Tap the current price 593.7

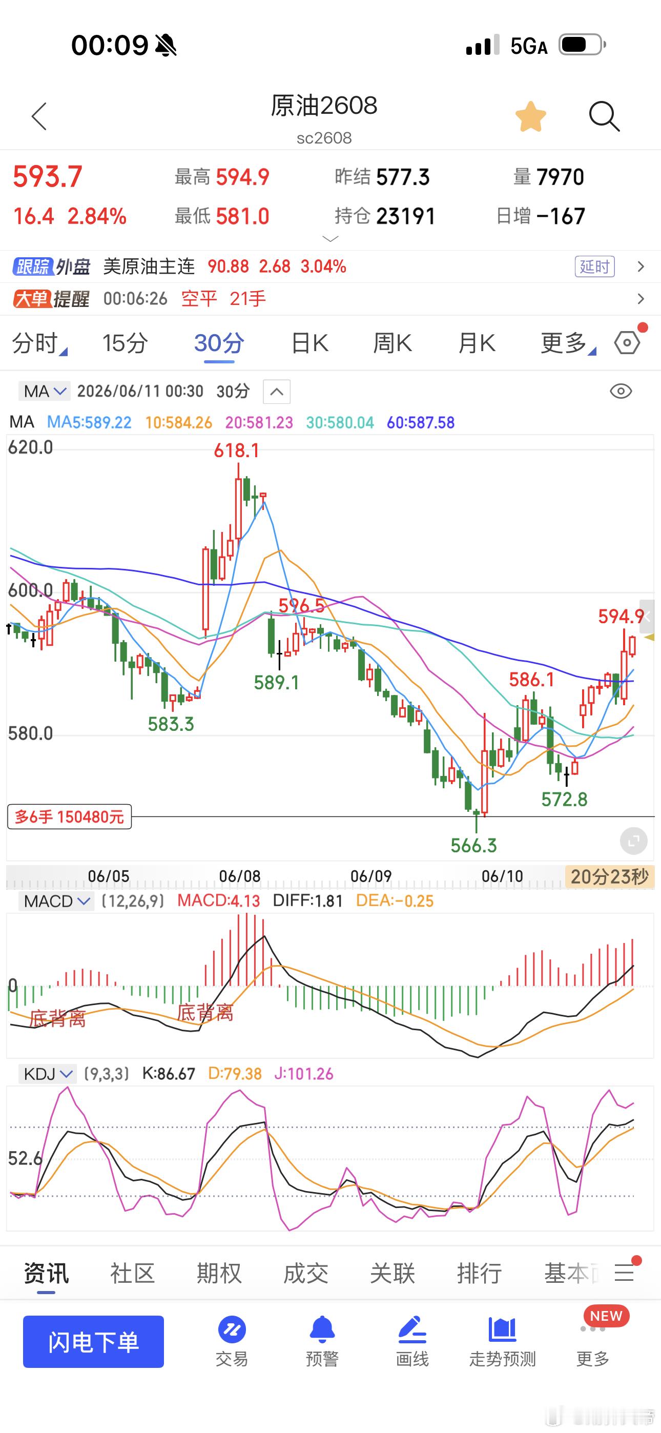48,177
